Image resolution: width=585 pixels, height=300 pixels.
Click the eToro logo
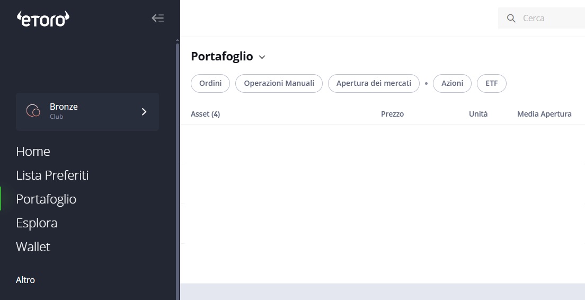(x=43, y=19)
